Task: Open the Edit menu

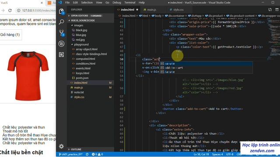Action: click(75, 3)
